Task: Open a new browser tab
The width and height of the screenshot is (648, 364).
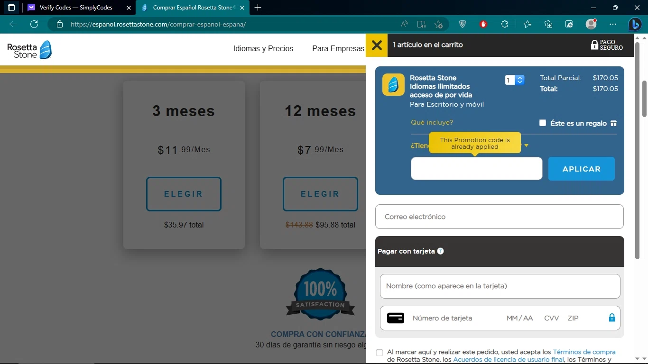Action: coord(258,8)
